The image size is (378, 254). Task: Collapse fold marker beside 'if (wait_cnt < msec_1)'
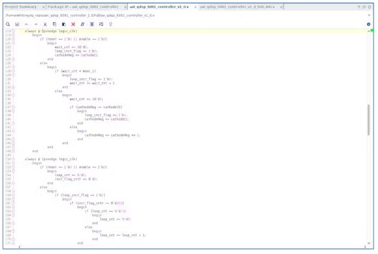pos(14,71)
